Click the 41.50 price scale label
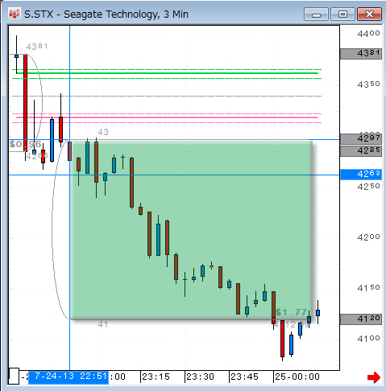This screenshot has height=391, width=386. (368, 288)
